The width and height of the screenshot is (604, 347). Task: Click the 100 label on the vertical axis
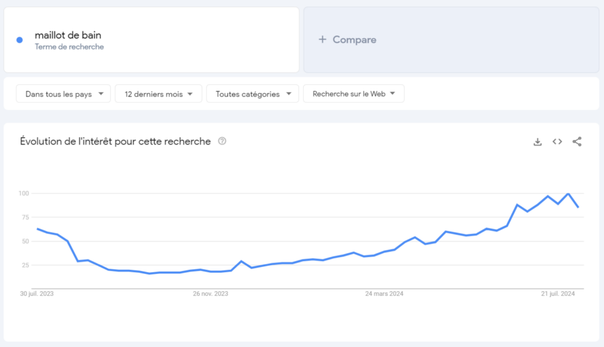[x=24, y=193]
